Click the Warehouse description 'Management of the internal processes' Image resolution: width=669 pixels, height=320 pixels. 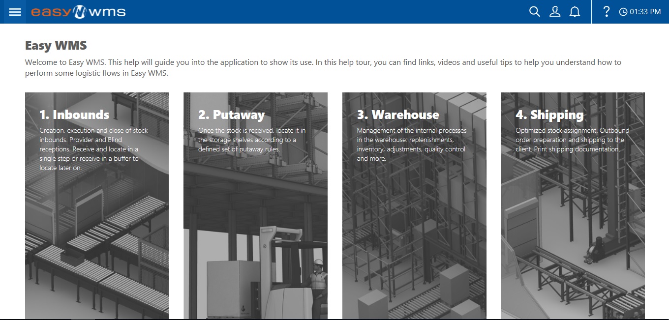pos(412,145)
